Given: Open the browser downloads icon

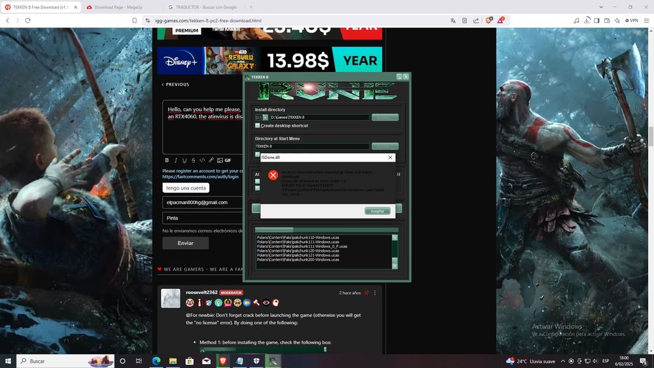Looking at the screenshot, I should click(x=587, y=20).
